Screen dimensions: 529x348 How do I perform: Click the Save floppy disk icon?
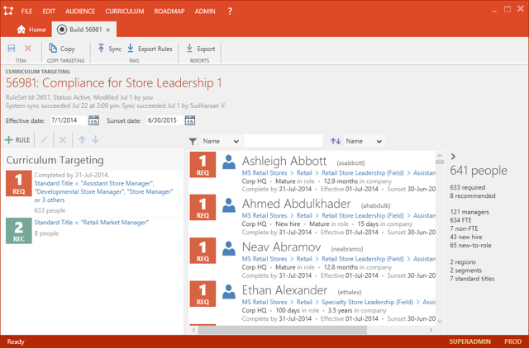tap(12, 49)
